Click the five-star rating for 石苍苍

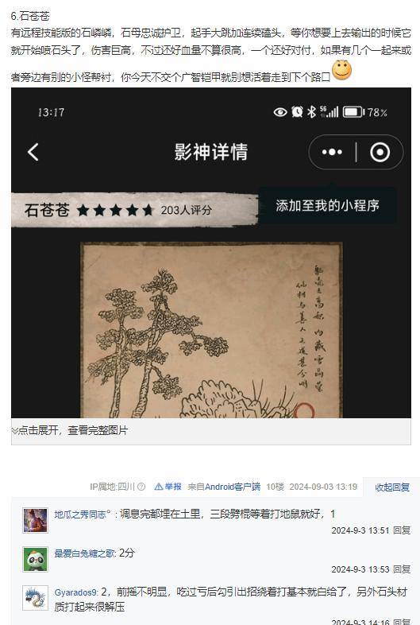(x=114, y=210)
